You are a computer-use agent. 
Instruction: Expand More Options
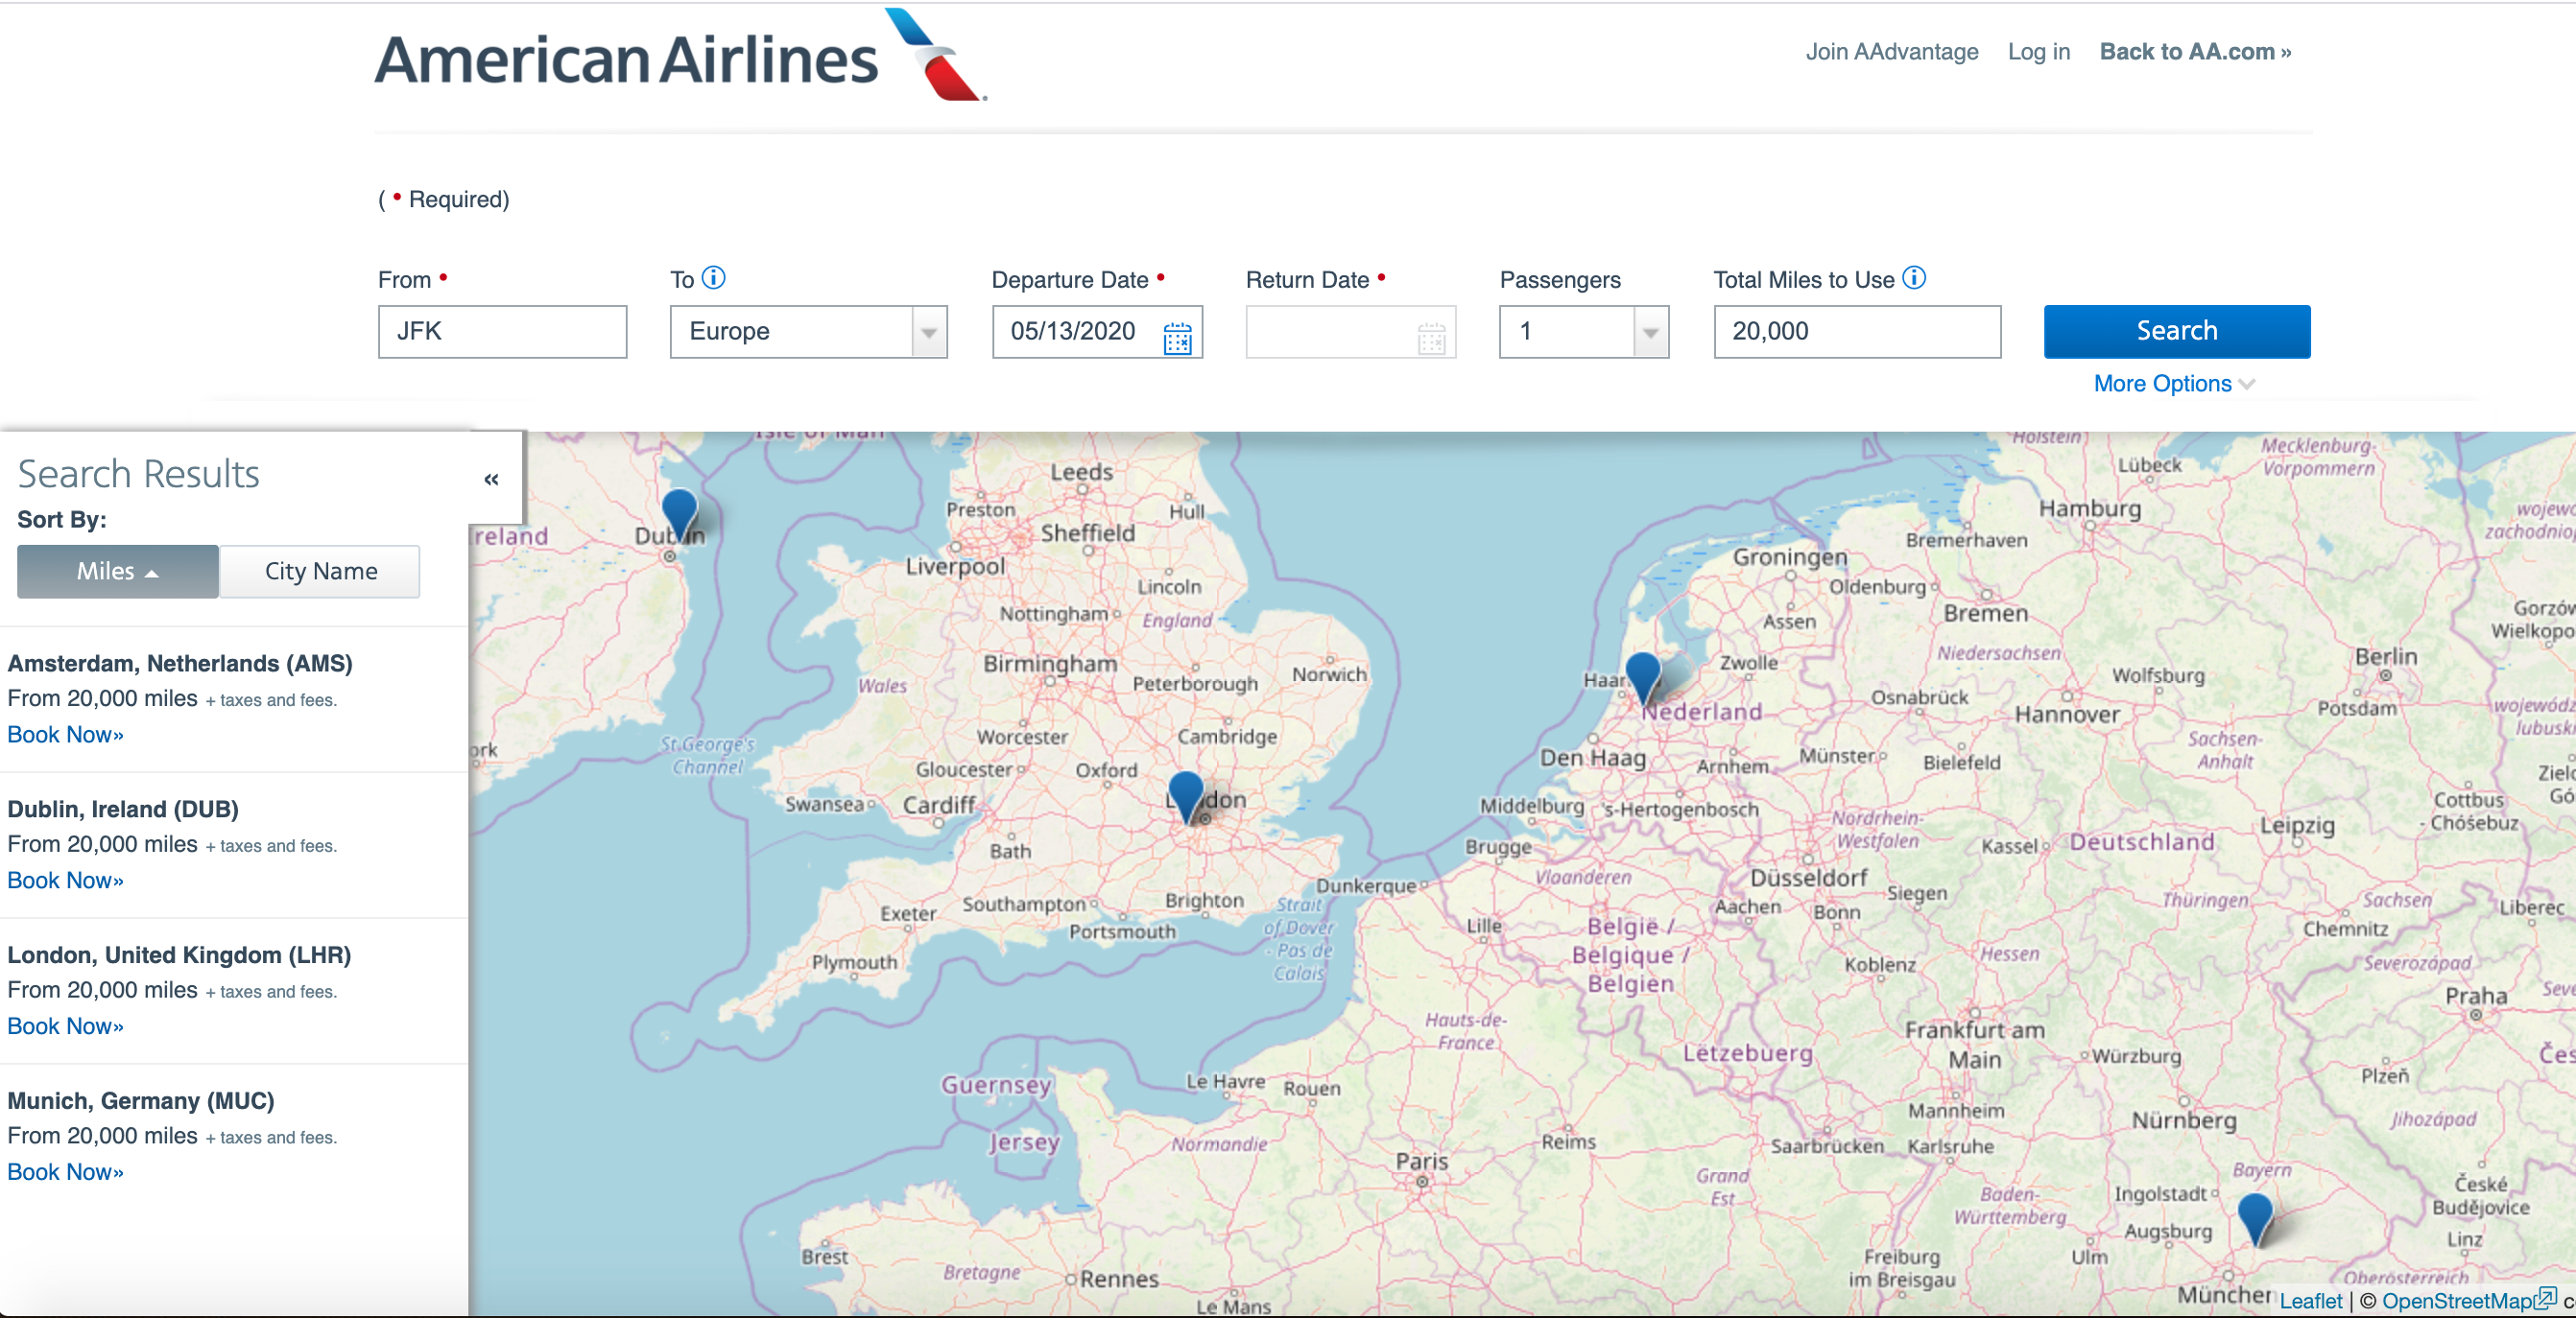pos(2173,384)
